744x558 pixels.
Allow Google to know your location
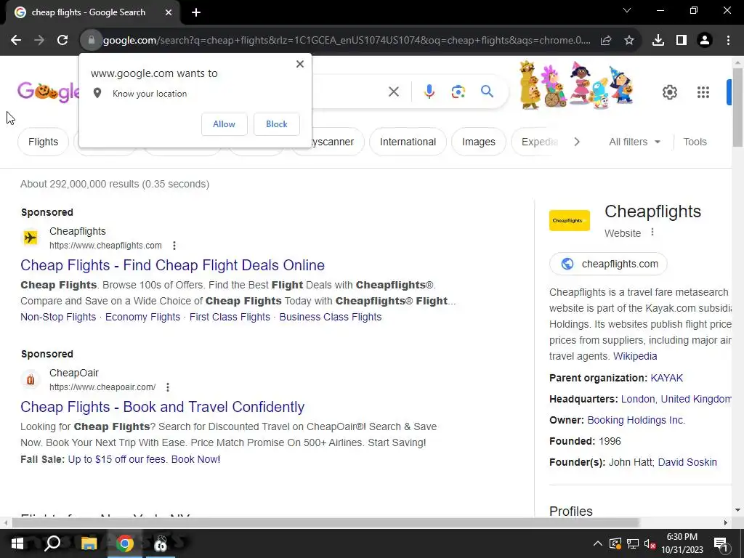224,124
